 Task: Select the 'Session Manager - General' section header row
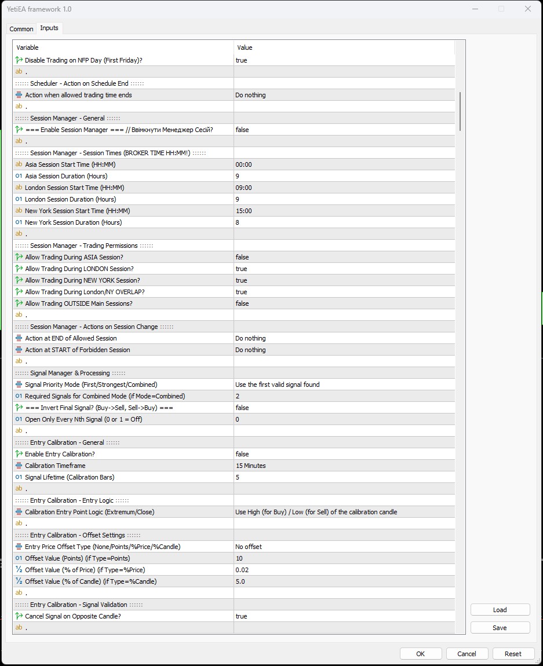point(234,118)
